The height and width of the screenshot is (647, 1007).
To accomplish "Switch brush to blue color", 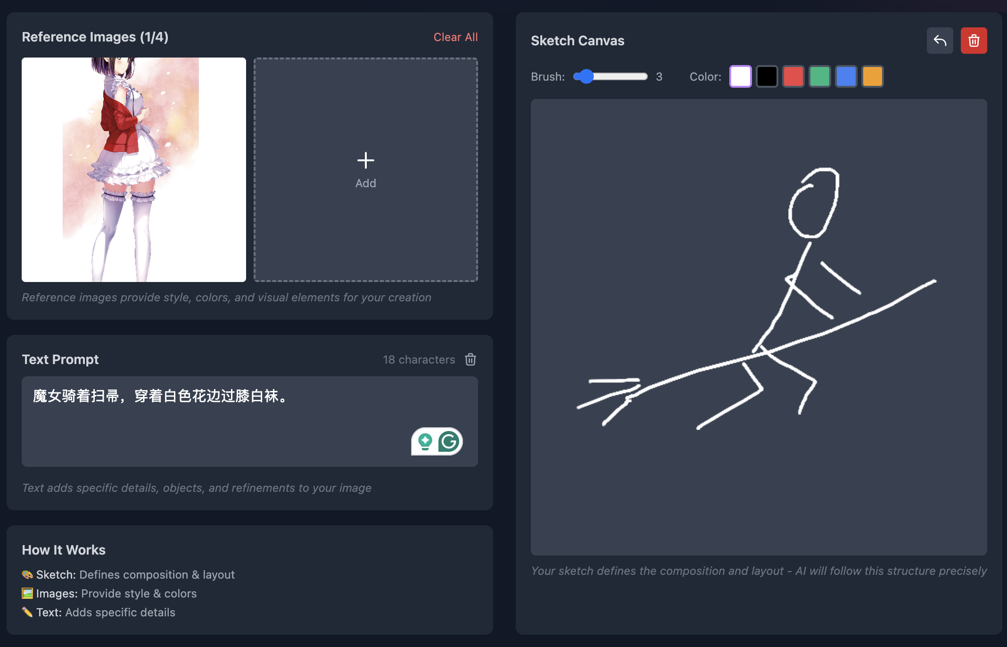I will click(x=846, y=76).
